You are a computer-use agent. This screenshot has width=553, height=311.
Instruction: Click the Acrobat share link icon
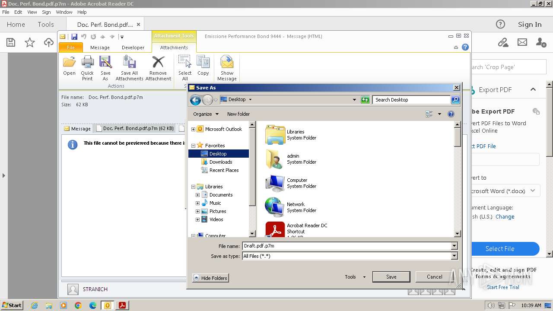point(503,42)
